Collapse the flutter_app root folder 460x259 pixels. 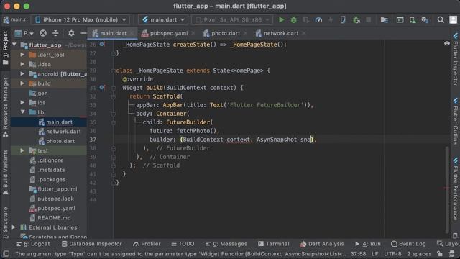(x=14, y=45)
